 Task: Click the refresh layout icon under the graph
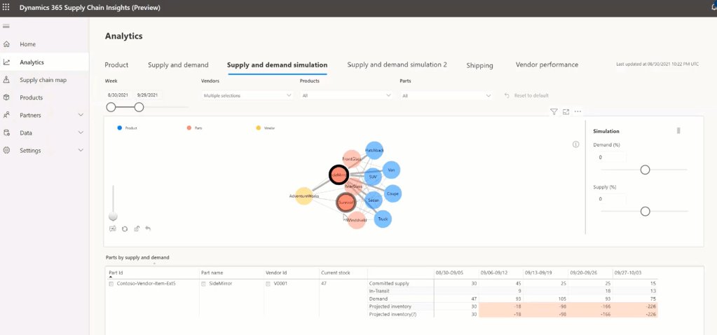coord(124,228)
